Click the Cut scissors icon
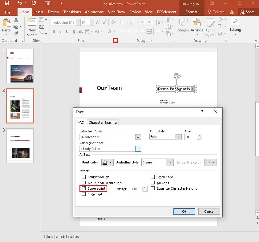The image size is (259, 242). [x=16, y=20]
